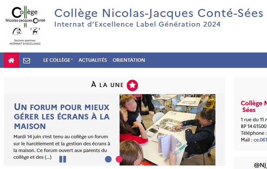Select the blue slideshow indicator dot

click(108, 159)
